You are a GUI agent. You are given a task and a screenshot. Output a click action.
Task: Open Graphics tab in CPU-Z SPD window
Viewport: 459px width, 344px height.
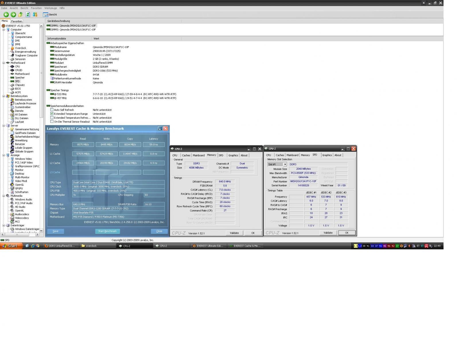pyautogui.click(x=327, y=155)
